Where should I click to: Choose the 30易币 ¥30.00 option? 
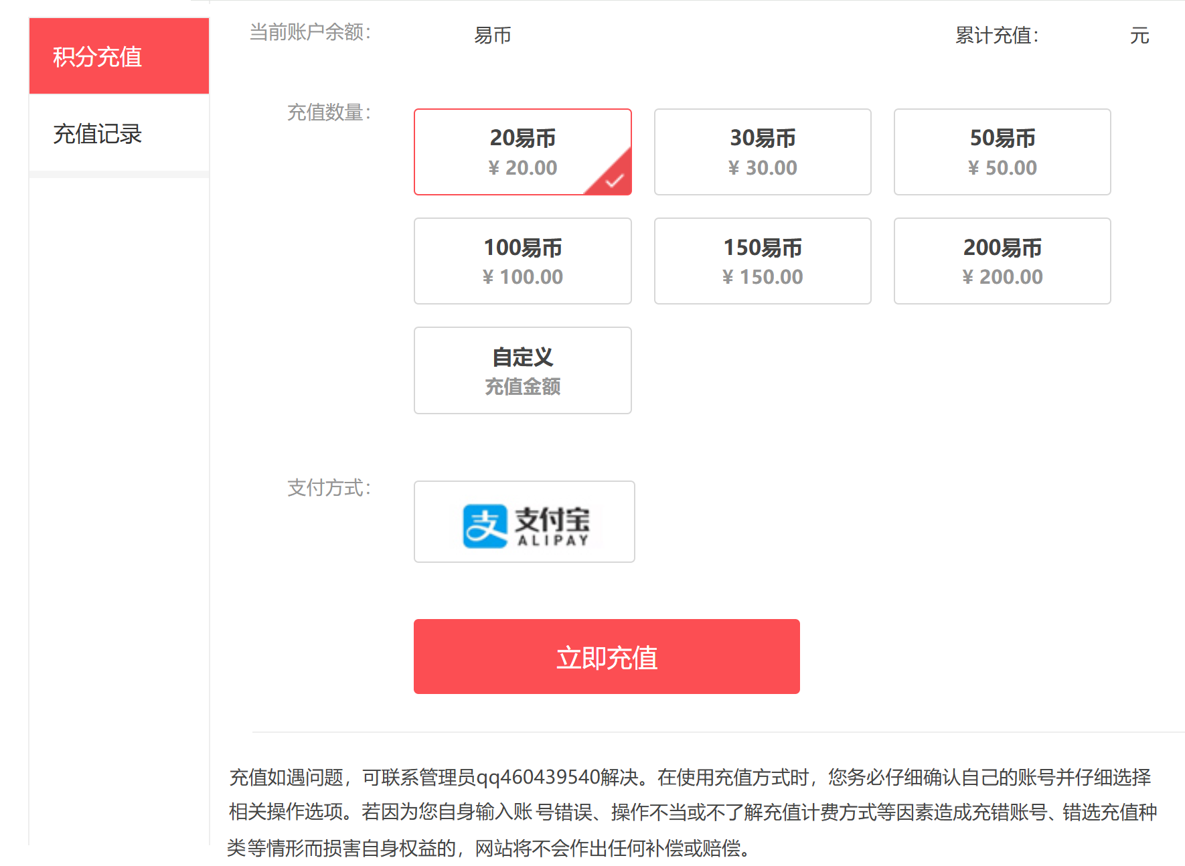coord(763,152)
